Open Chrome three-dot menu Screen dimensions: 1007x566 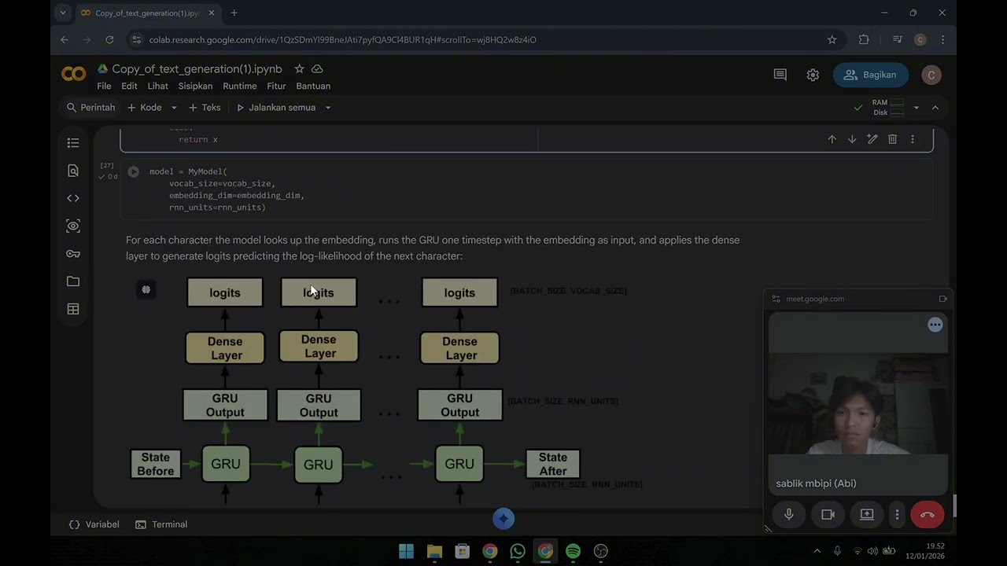(942, 39)
